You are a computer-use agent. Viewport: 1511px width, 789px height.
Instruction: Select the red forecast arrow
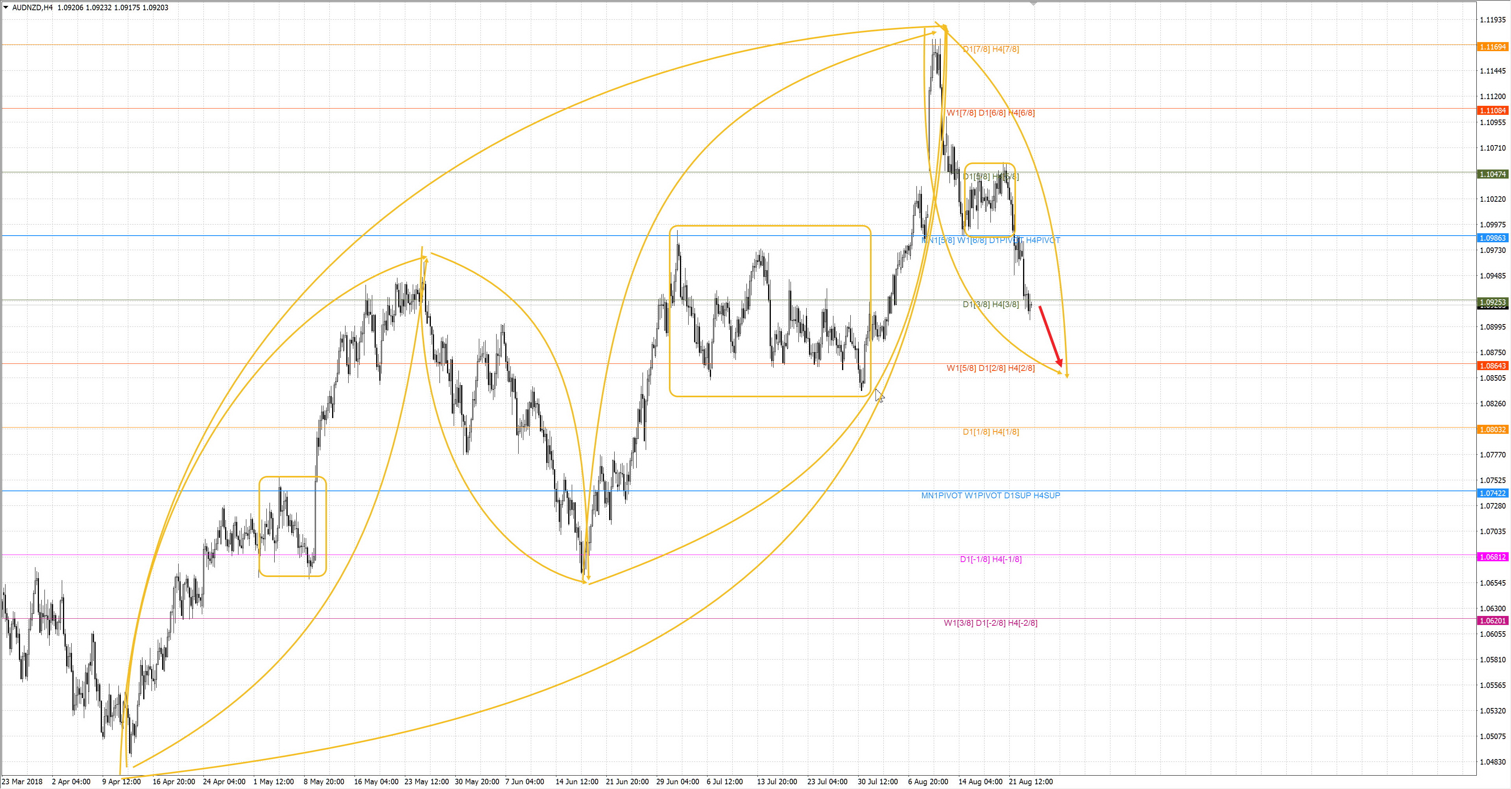coord(1051,336)
